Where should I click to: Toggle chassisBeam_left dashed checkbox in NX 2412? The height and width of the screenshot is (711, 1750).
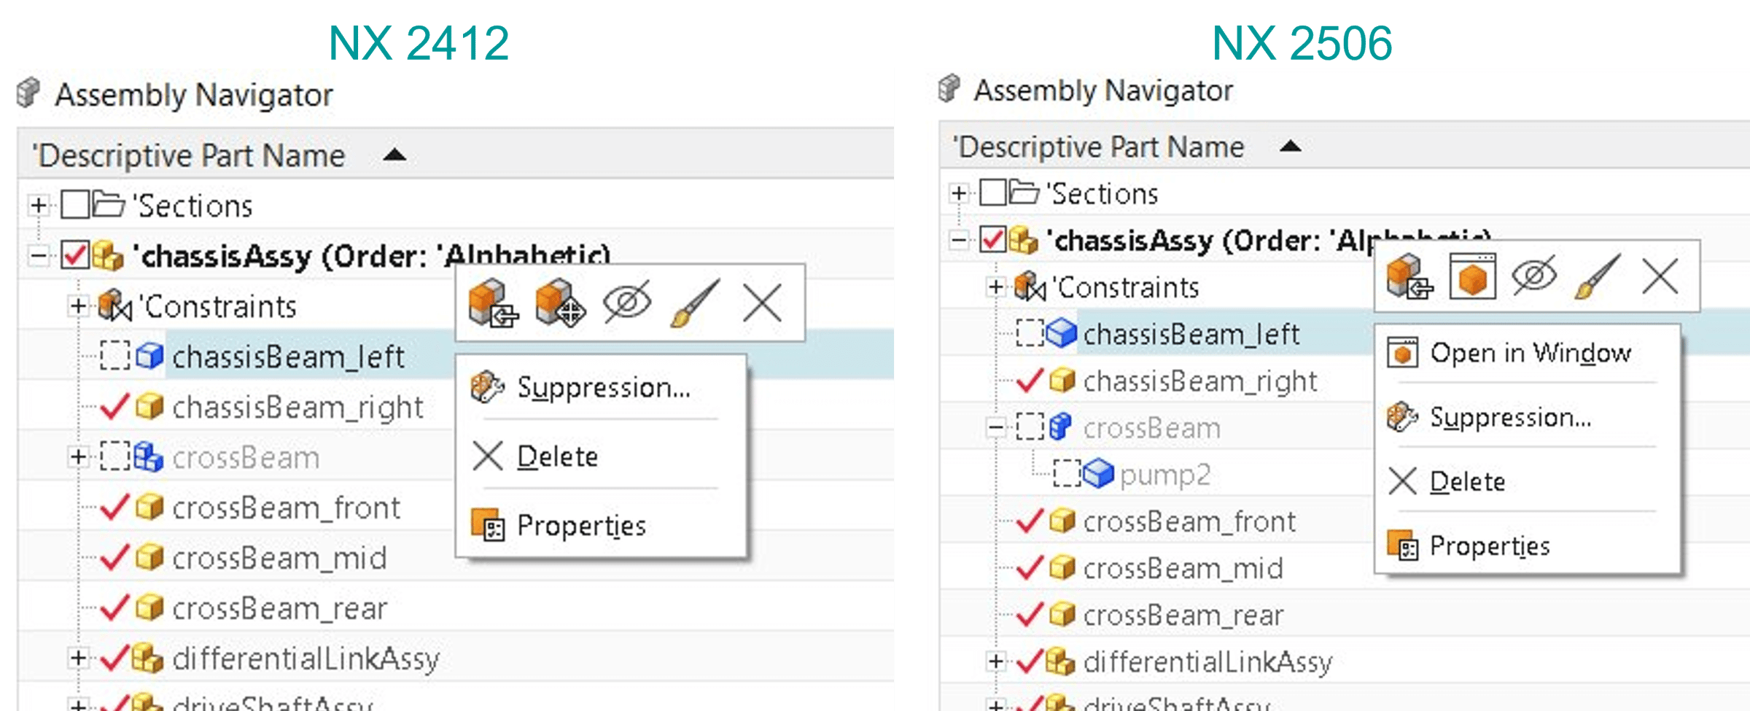[115, 356]
